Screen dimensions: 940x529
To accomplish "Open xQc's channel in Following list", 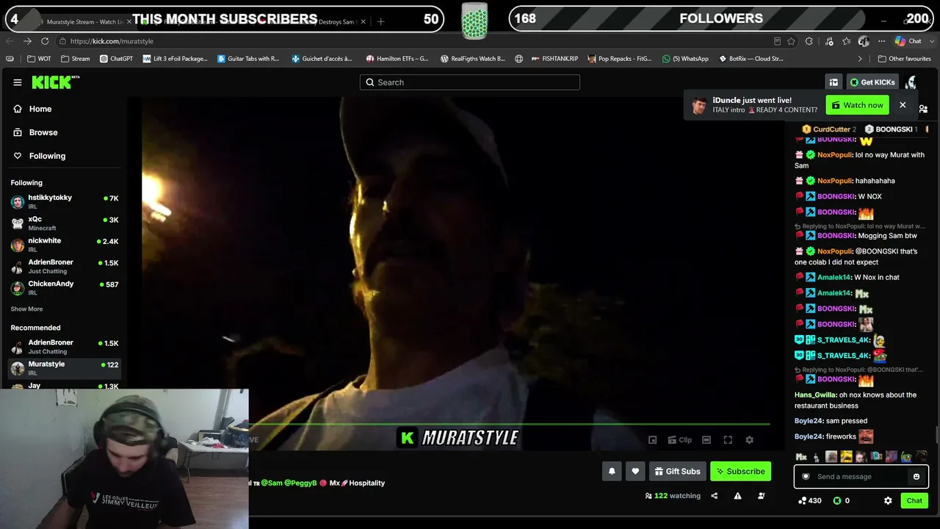I will click(65, 223).
